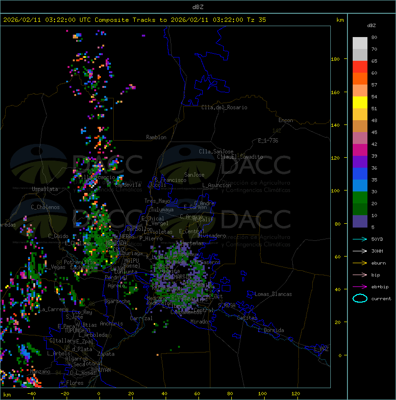Click the 100 km tick on right axis
This screenshot has height=400, width=396.
(x=335, y=191)
